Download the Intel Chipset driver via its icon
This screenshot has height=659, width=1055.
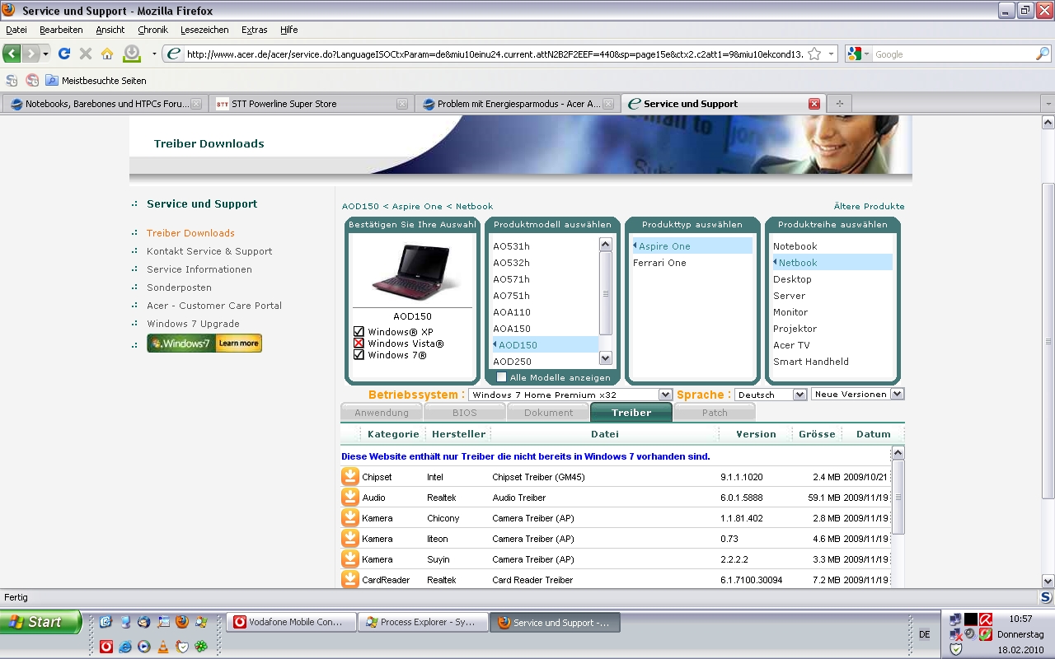(350, 477)
